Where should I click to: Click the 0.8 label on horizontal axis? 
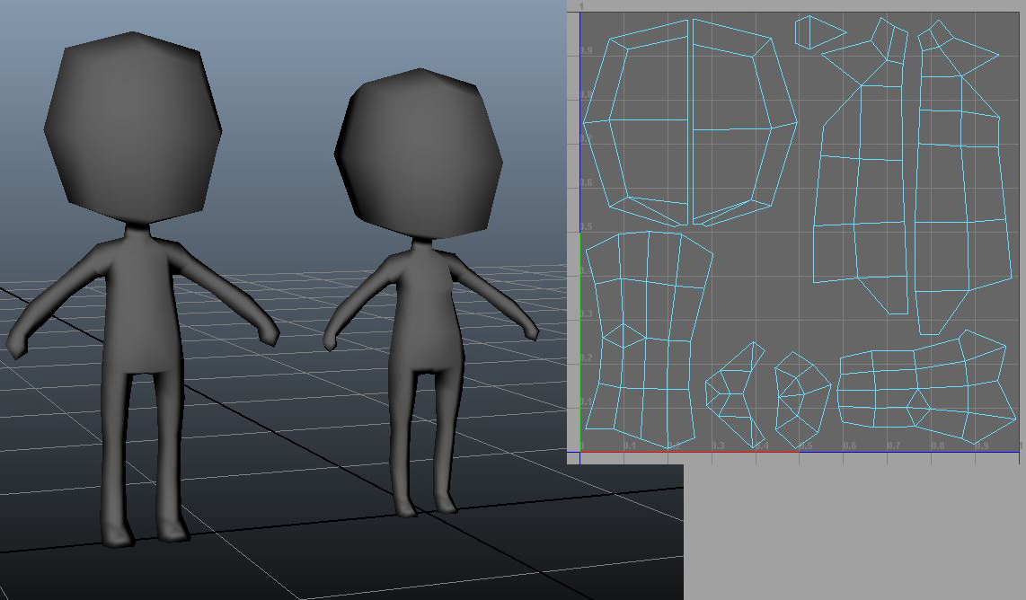tap(937, 446)
